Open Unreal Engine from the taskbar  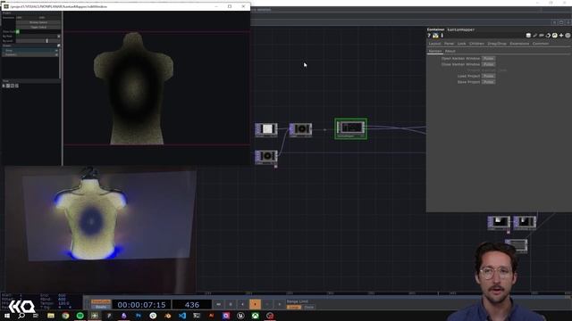240,316
